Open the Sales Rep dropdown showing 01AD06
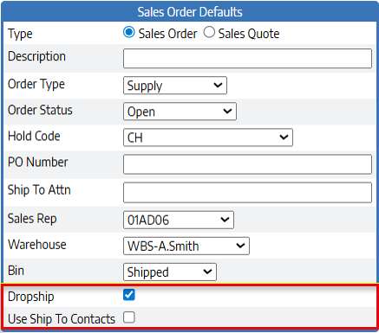Viewport: 379px width, 333px height. (179, 220)
